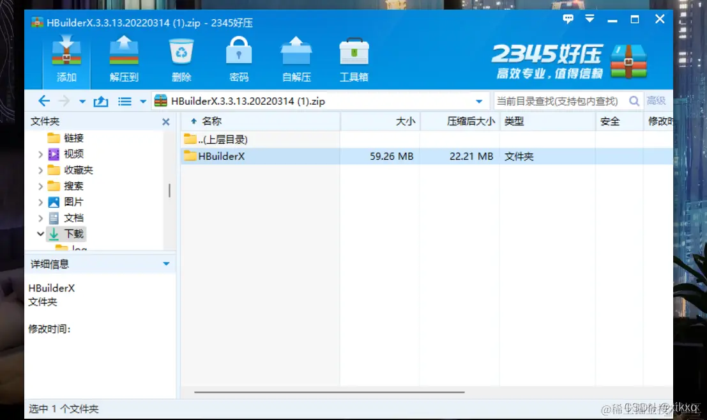This screenshot has width=707, height=420.
Task: Minimize the 2345好压 window
Action: tap(612, 20)
